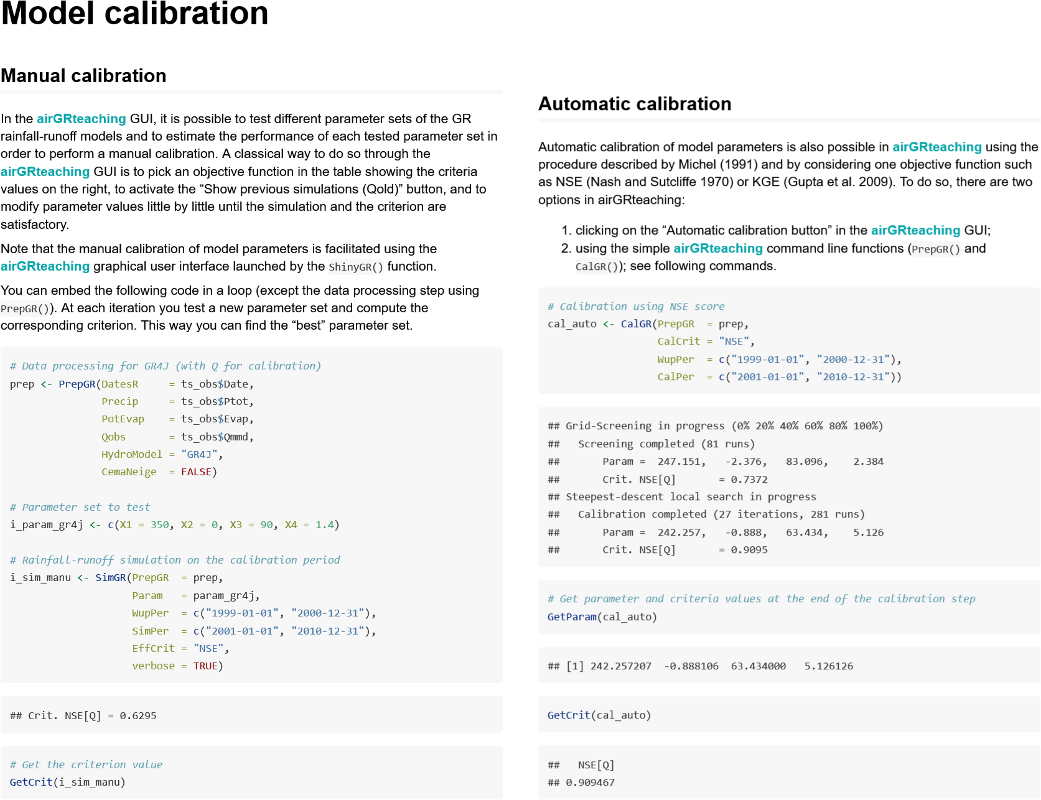Click the 'Model calibration' page title
Image resolution: width=1041 pixels, height=800 pixels.
[x=134, y=14]
